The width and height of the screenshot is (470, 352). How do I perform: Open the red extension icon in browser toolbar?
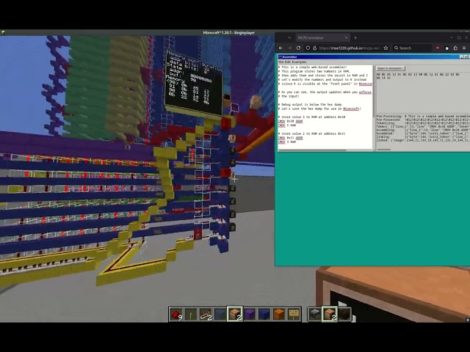[438, 48]
